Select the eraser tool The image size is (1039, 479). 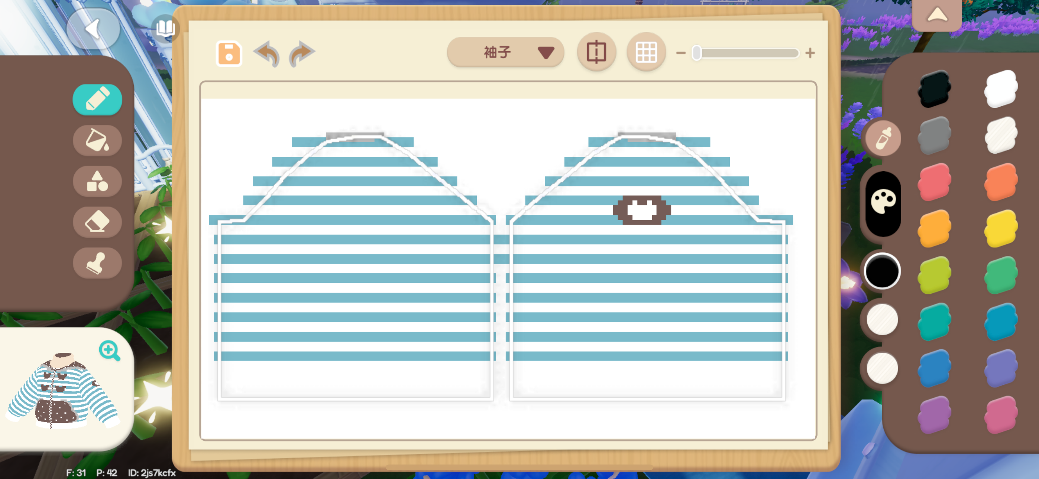pyautogui.click(x=97, y=222)
